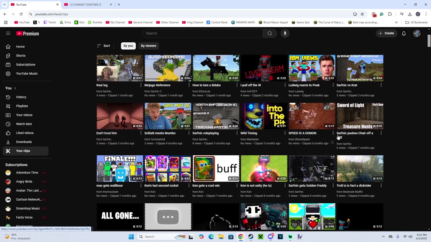431x242 pixels.
Task: Open the Adventure Time subscription channel
Action: click(x=26, y=173)
